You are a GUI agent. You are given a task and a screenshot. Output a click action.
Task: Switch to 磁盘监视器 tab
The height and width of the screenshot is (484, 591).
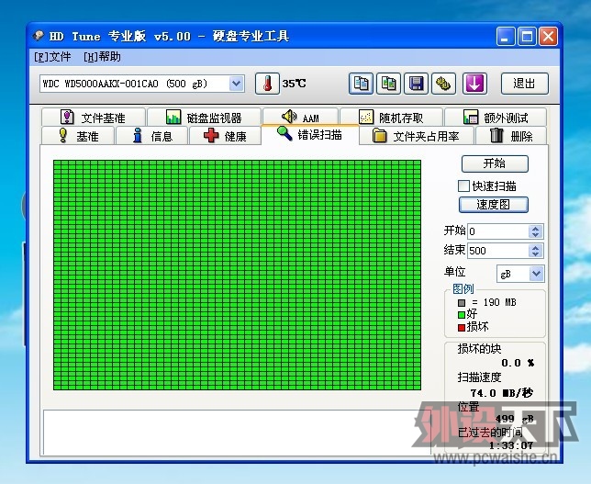point(204,118)
